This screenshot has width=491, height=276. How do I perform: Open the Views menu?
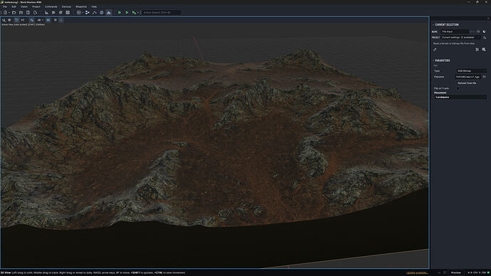coord(23,6)
